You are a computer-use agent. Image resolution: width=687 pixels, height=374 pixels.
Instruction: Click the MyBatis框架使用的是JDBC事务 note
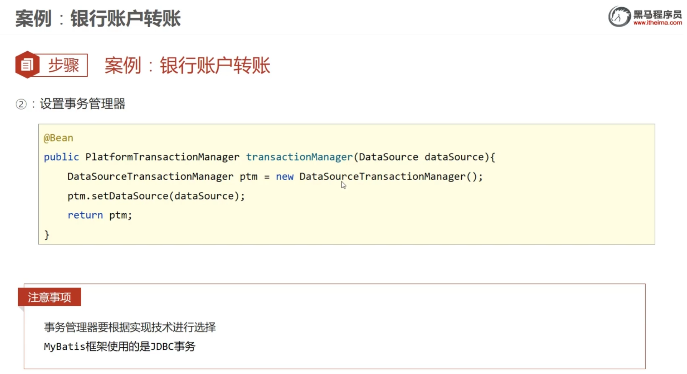[120, 346]
